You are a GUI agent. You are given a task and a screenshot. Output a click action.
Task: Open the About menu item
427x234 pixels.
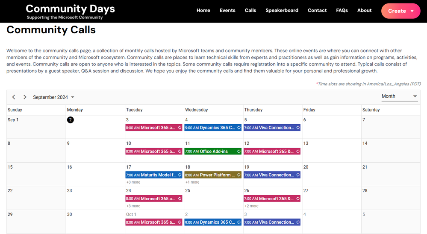tap(364, 10)
